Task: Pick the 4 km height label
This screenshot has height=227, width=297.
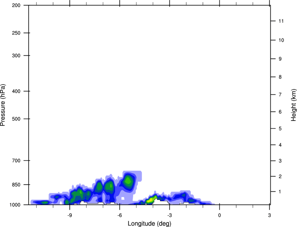Action: coord(280,145)
